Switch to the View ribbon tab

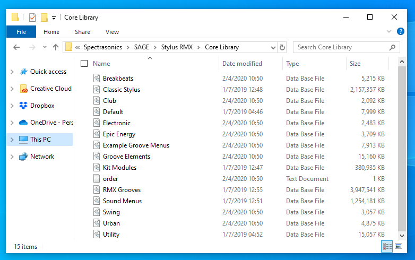click(x=112, y=32)
